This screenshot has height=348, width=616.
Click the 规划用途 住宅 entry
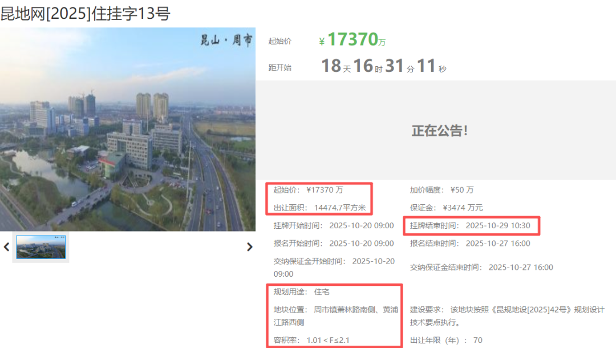[x=301, y=292]
